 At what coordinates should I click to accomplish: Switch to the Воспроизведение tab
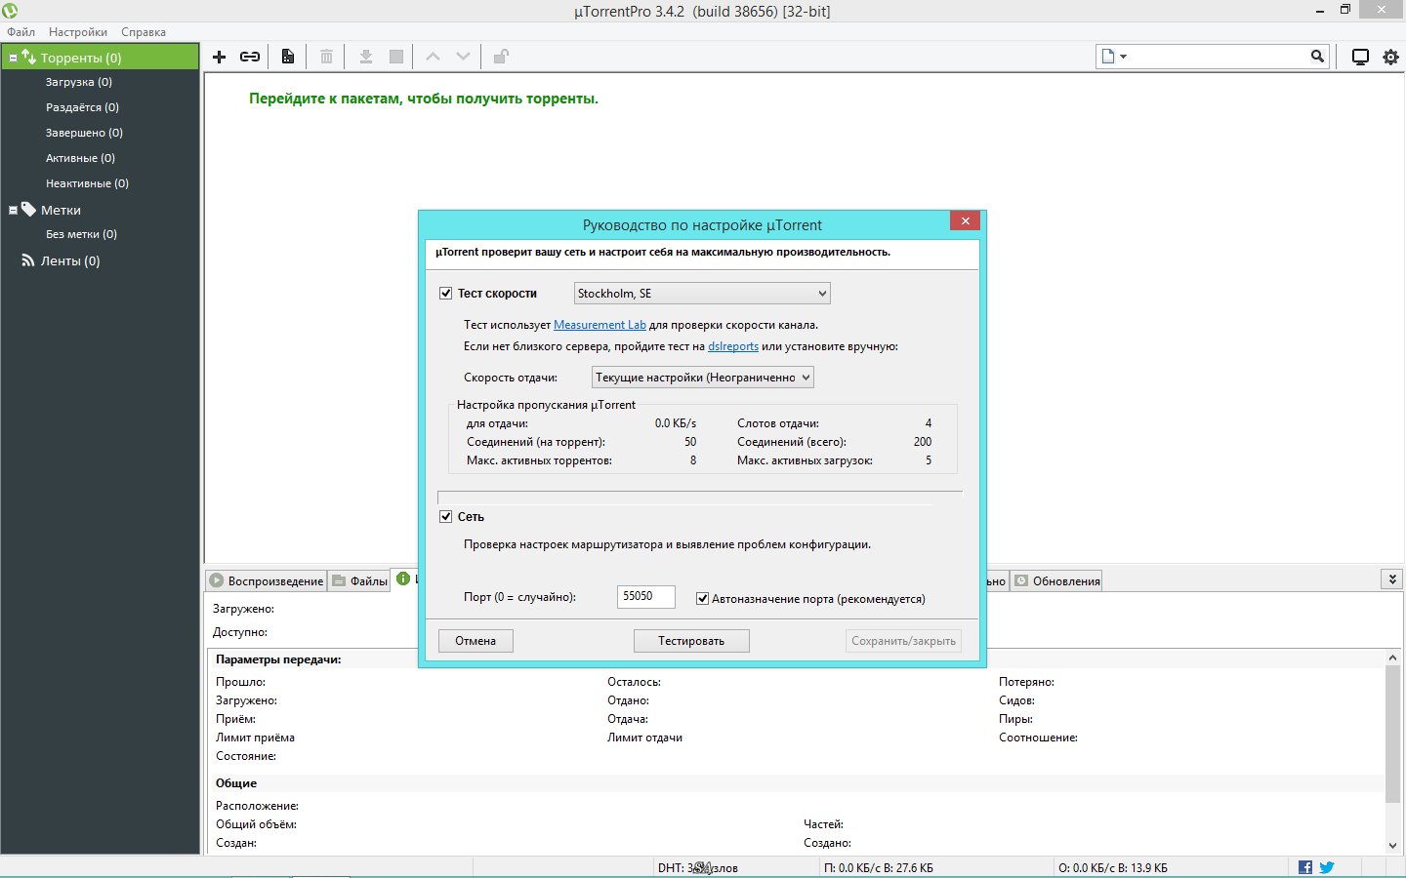click(266, 580)
